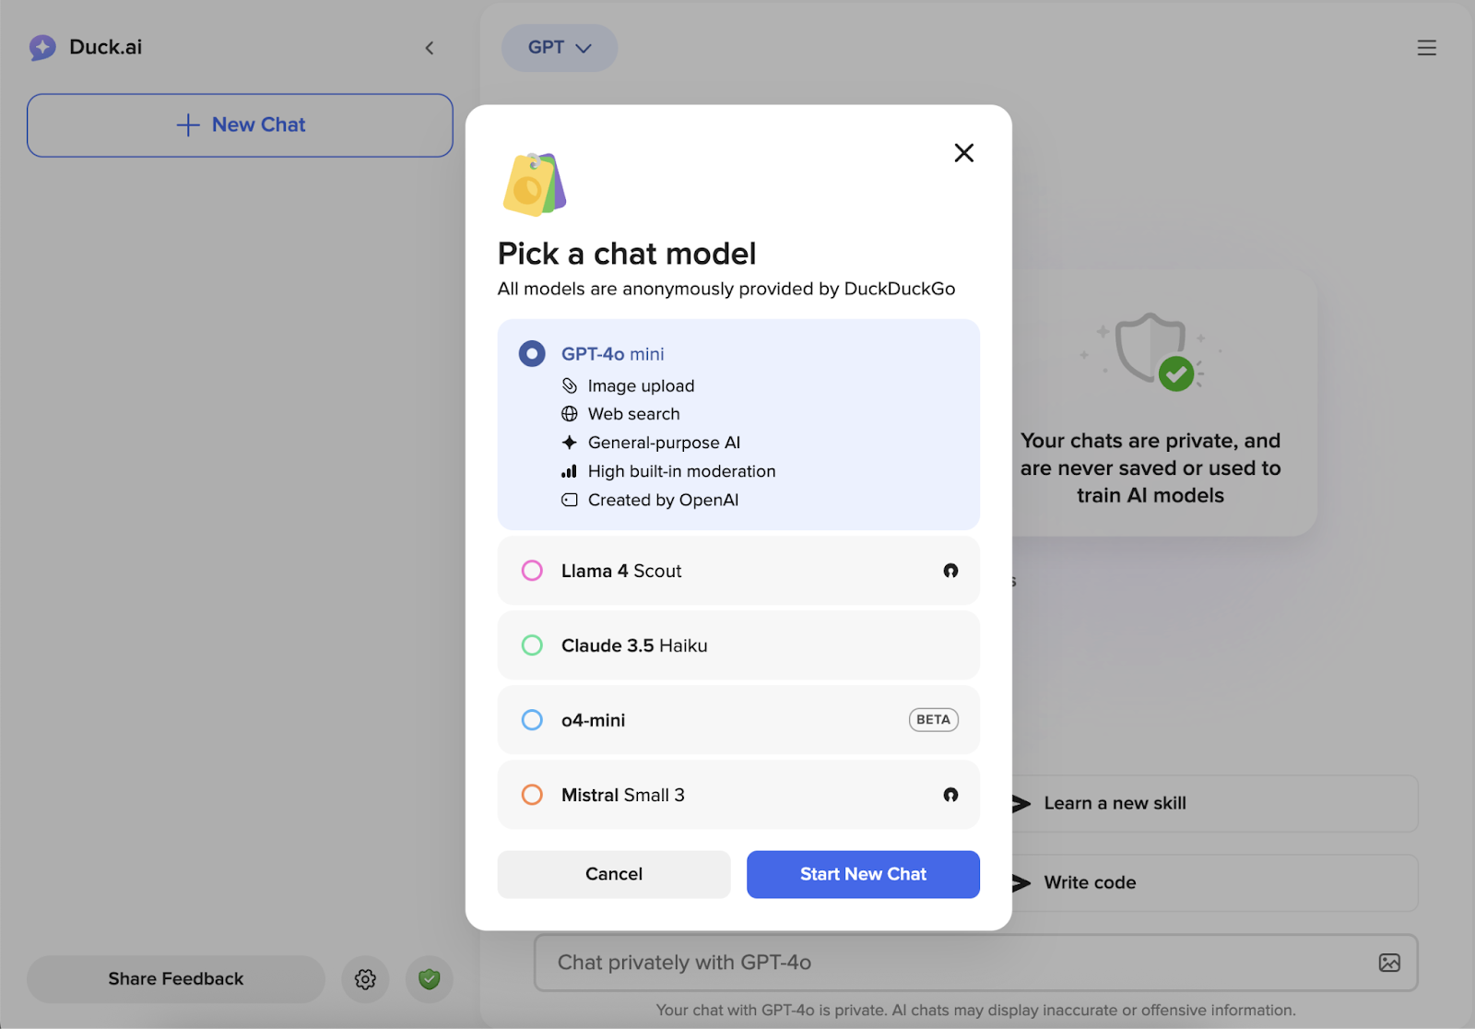Click the green privacy shield icon
This screenshot has width=1475, height=1029.
pyautogui.click(x=430, y=979)
